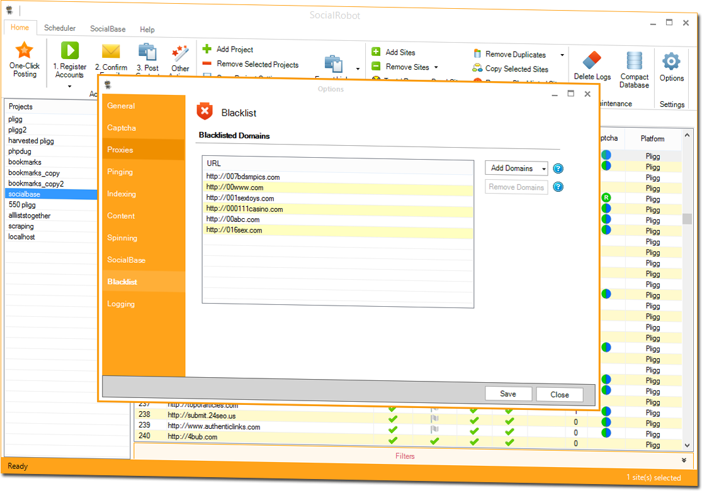Click the Remove Duplicates icon

tap(477, 53)
